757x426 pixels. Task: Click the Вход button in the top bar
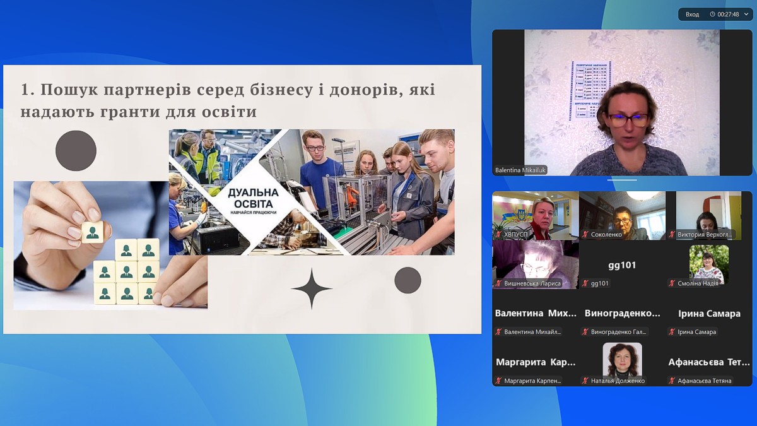click(x=692, y=15)
